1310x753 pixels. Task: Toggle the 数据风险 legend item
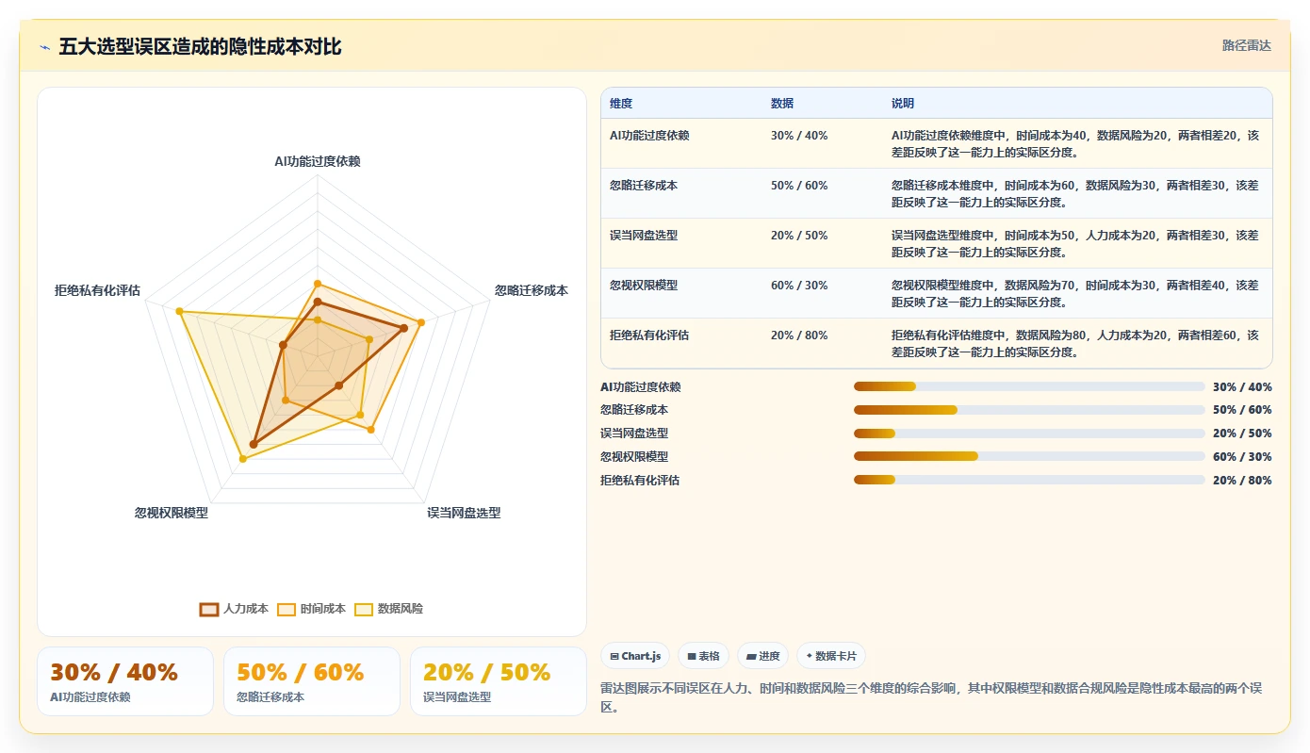tap(389, 609)
